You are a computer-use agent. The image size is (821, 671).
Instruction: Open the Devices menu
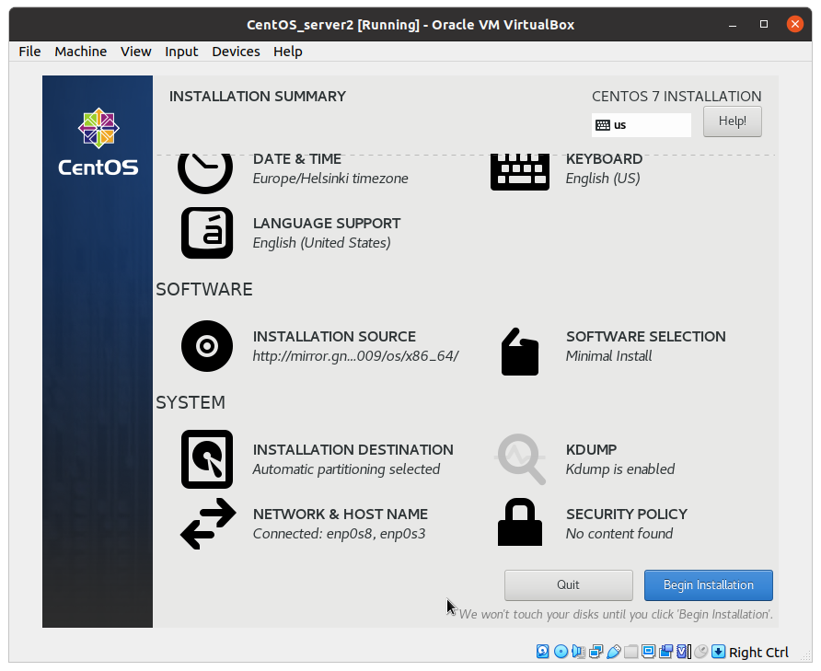236,52
